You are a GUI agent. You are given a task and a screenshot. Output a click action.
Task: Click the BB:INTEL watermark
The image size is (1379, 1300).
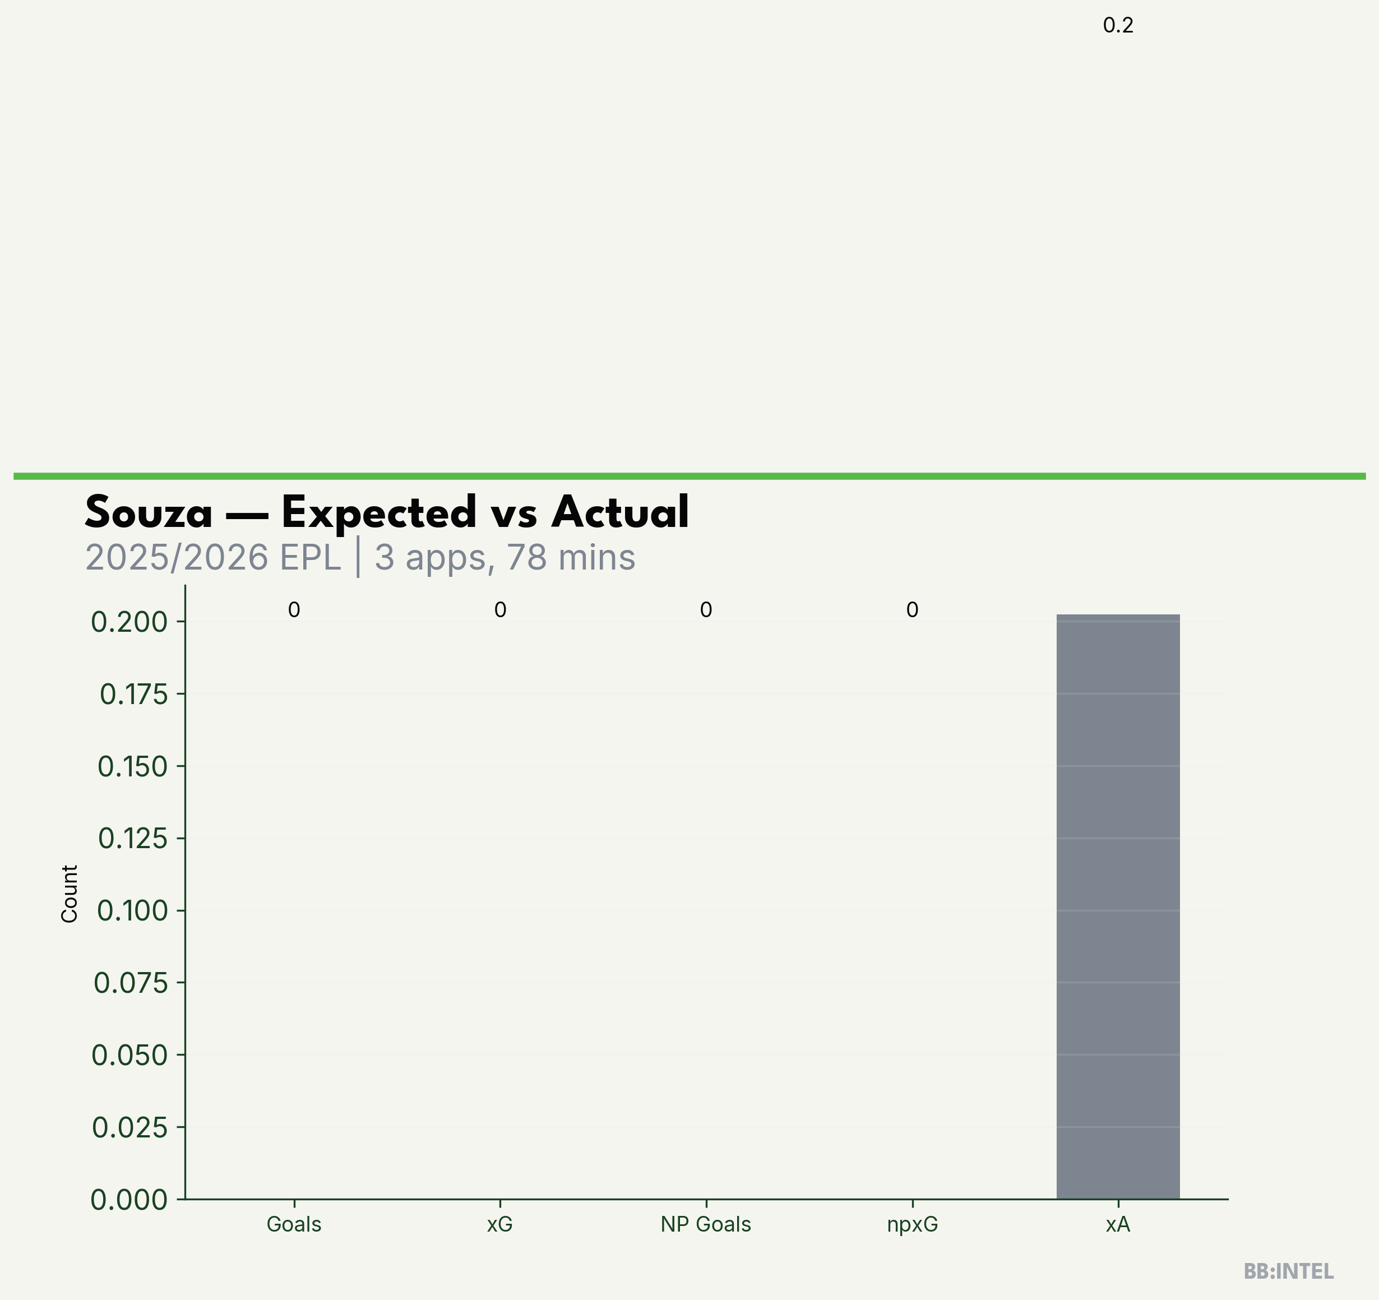tap(1288, 1271)
